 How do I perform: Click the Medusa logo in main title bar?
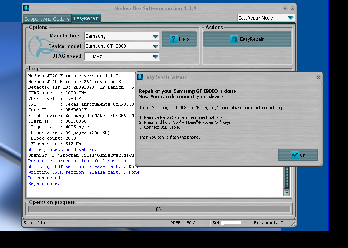26,8
